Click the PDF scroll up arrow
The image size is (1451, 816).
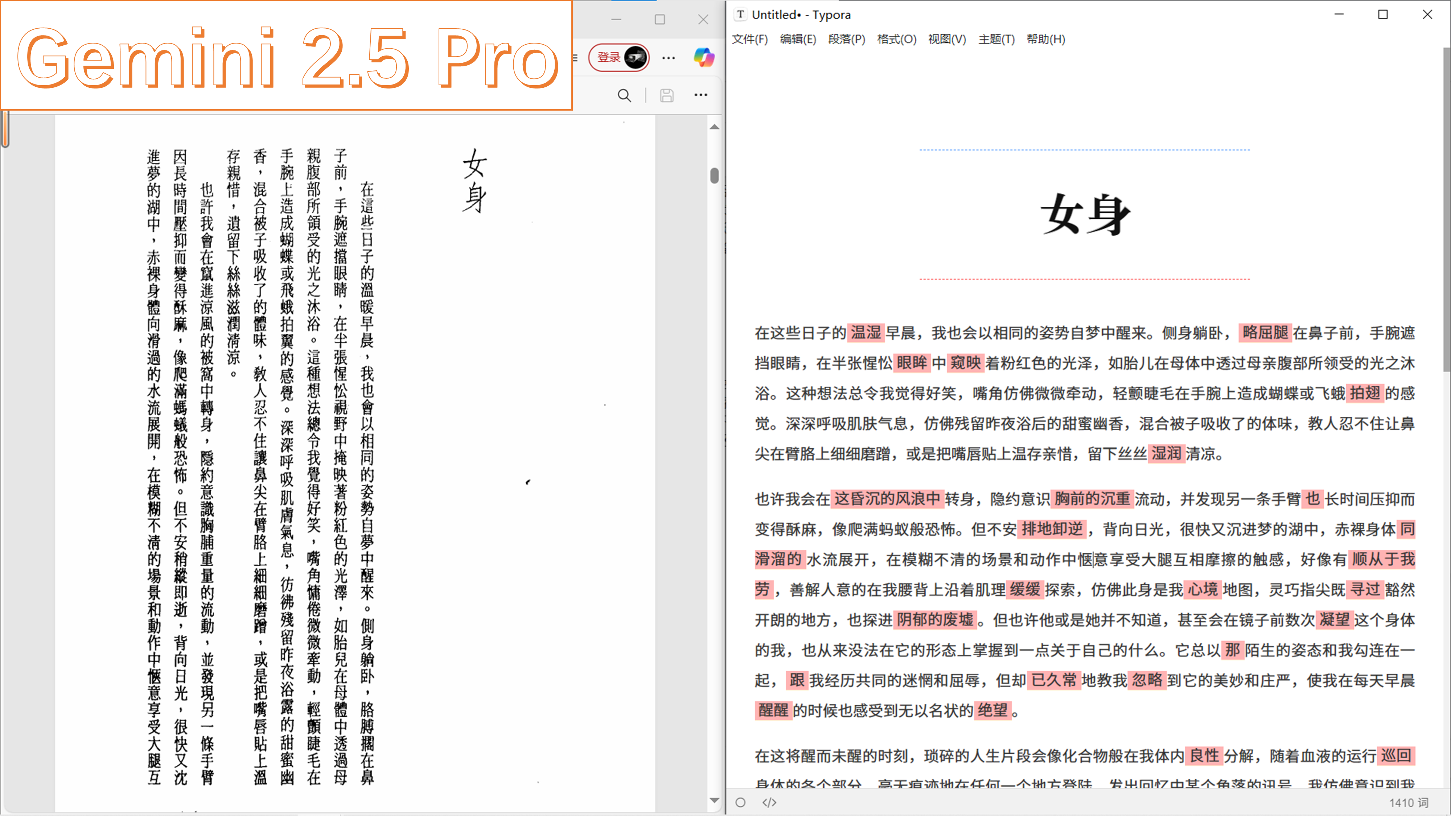(714, 127)
